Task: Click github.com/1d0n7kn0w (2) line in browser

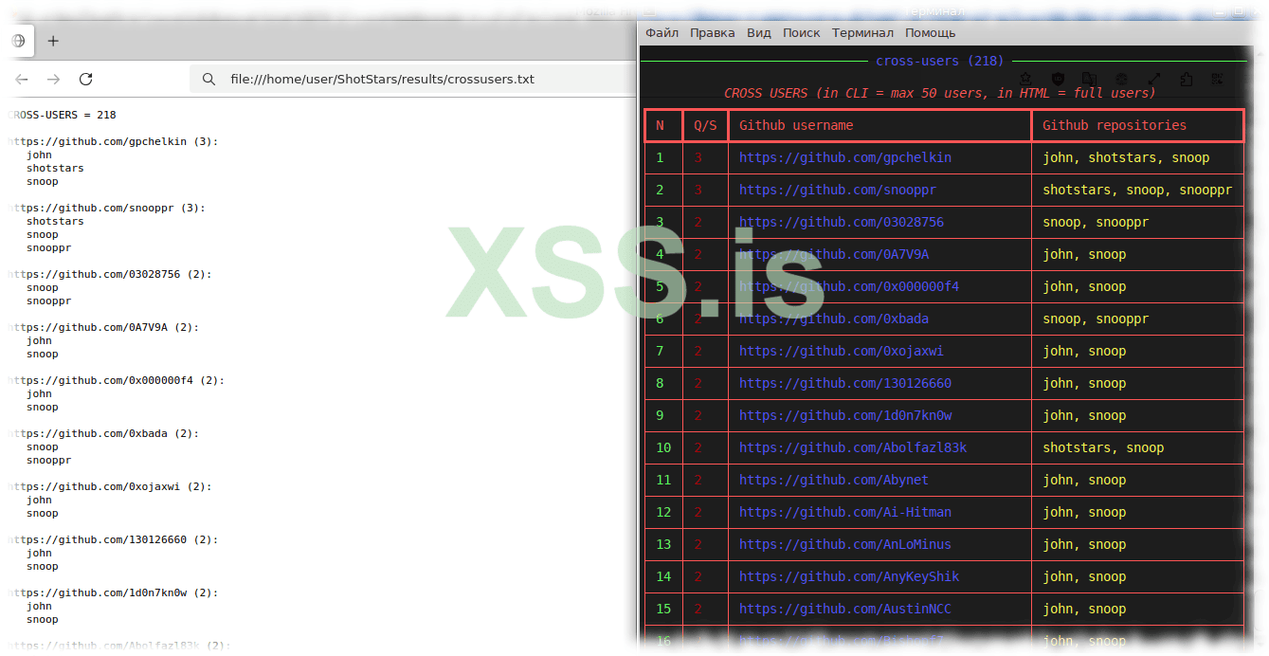Action: tap(113, 592)
